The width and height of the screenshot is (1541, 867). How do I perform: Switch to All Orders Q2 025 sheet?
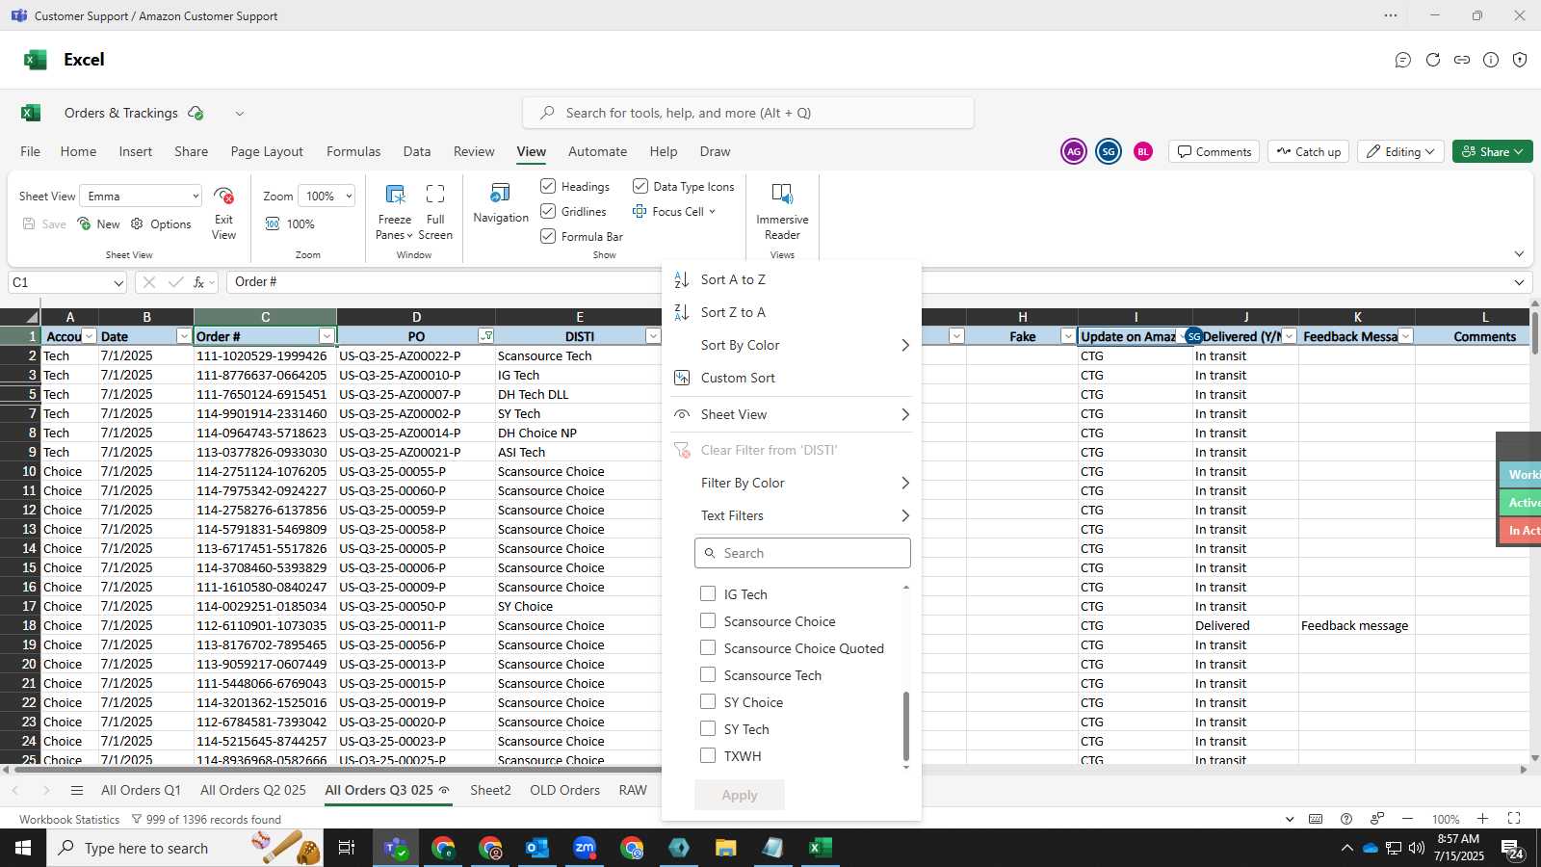coord(253,790)
